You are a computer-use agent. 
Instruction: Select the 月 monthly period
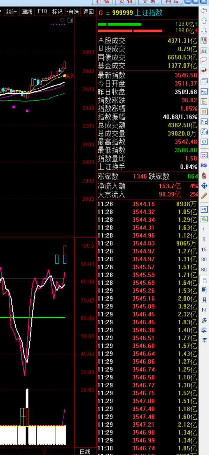[204, 300]
